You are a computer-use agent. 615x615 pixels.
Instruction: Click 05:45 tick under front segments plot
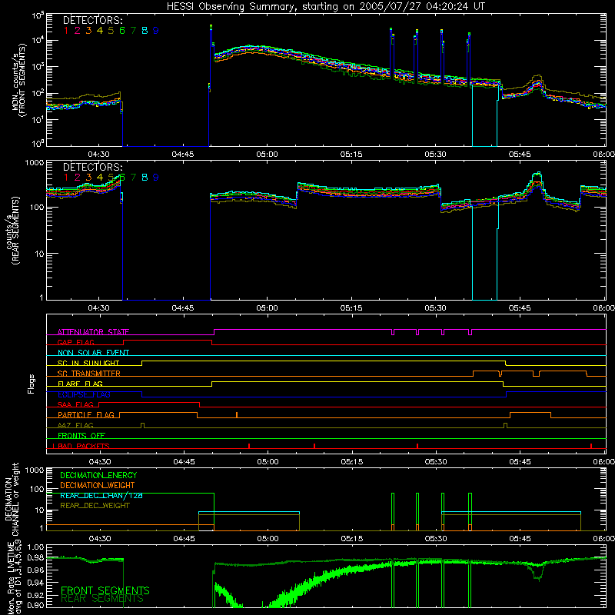point(520,155)
